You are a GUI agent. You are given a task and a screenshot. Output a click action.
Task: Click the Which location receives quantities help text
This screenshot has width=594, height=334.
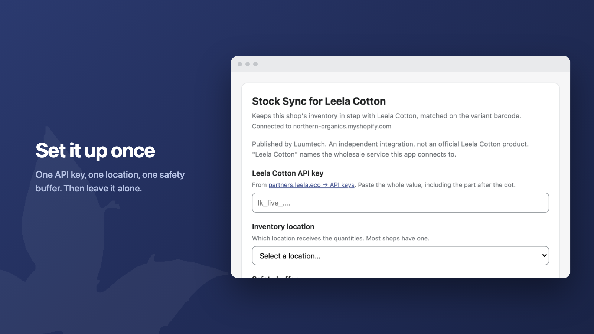click(x=340, y=238)
